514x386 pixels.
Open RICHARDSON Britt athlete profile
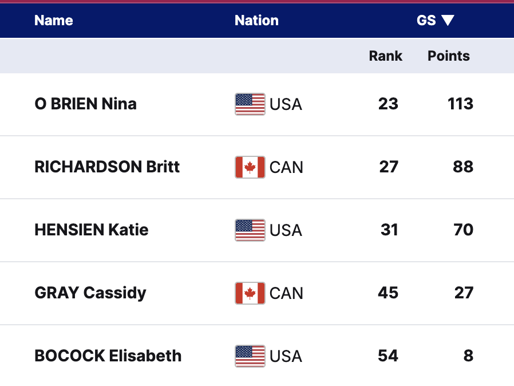[107, 167]
